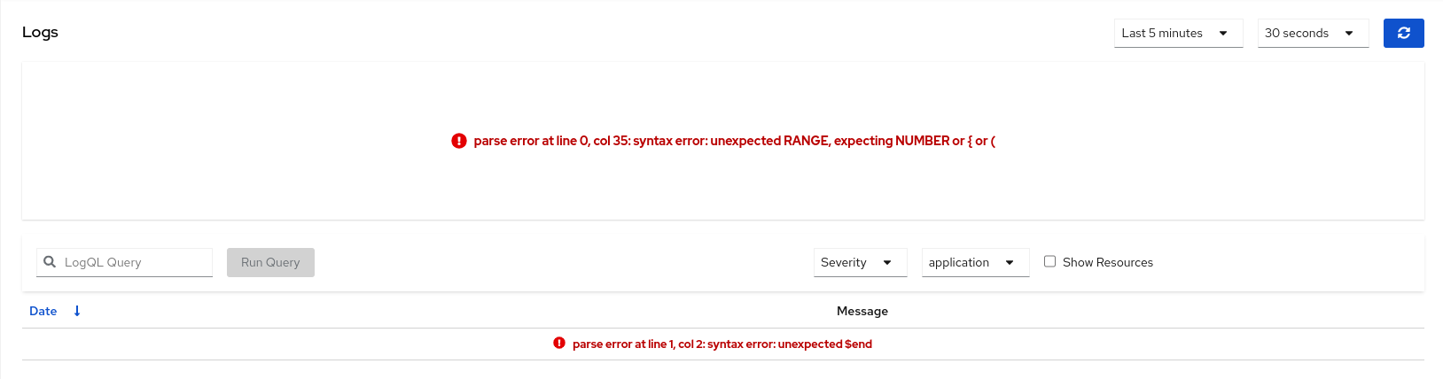This screenshot has width=1443, height=379.
Task: Click the caret arrow on the 30 seconds selector
Action: [1349, 33]
